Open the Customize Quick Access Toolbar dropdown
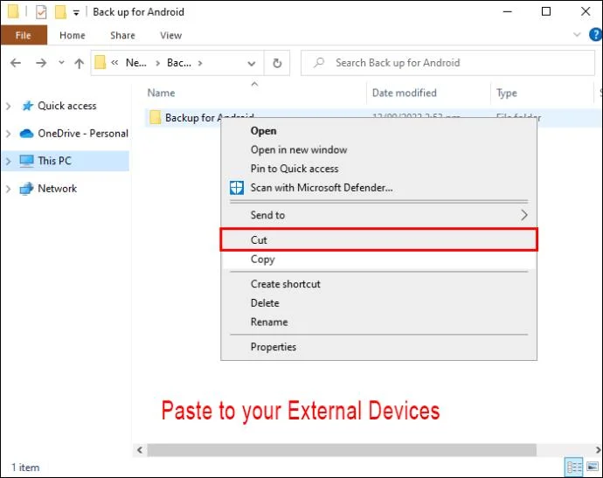 (x=76, y=13)
